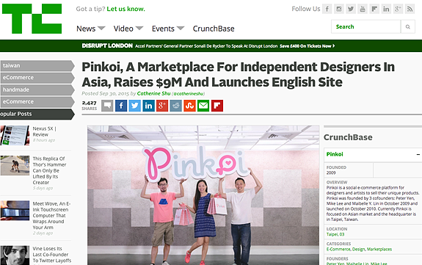The width and height of the screenshot is (422, 265).
Task: Open Pinkoi link in CrunchBase card
Action: click(x=335, y=154)
